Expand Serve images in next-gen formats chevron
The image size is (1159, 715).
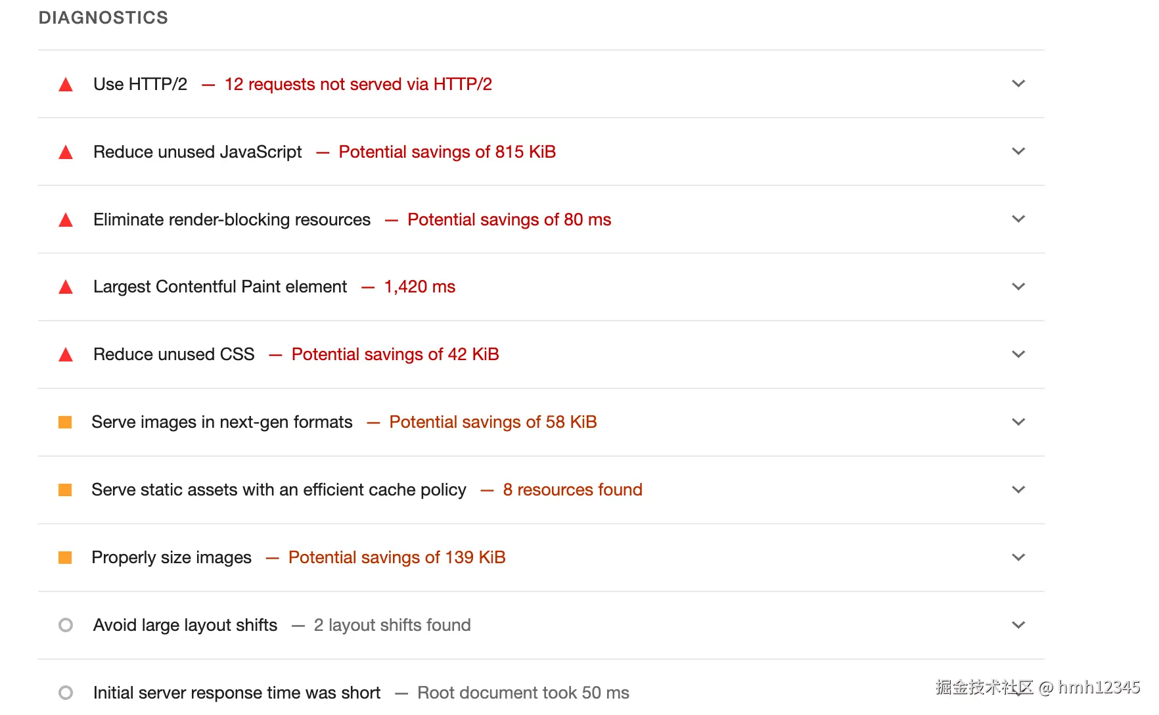(x=1018, y=422)
